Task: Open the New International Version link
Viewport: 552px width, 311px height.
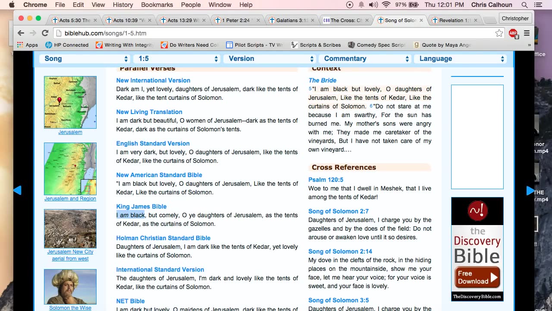Action: click(x=153, y=80)
